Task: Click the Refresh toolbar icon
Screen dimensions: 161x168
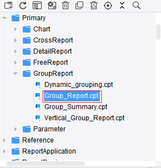Action: click(23, 5)
